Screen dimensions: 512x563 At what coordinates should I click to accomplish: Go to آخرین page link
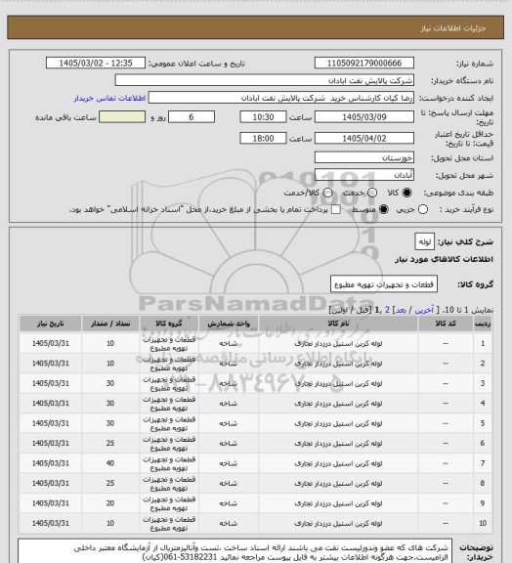click(424, 310)
